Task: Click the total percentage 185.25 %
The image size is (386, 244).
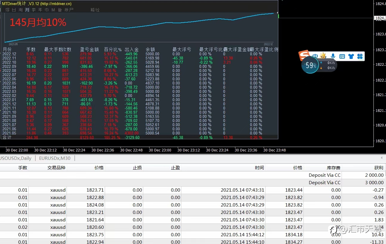Action: pos(112,137)
